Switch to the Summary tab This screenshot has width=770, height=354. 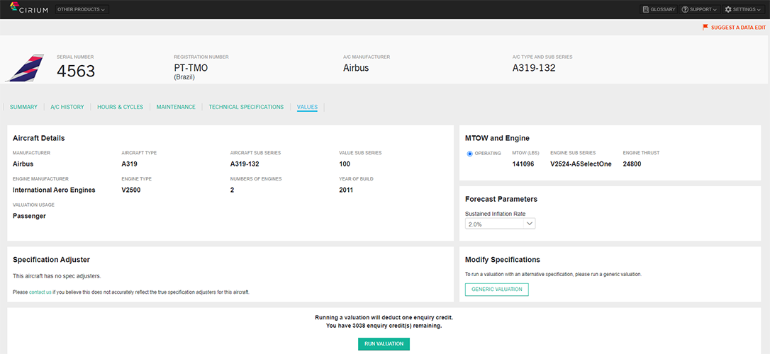point(23,107)
